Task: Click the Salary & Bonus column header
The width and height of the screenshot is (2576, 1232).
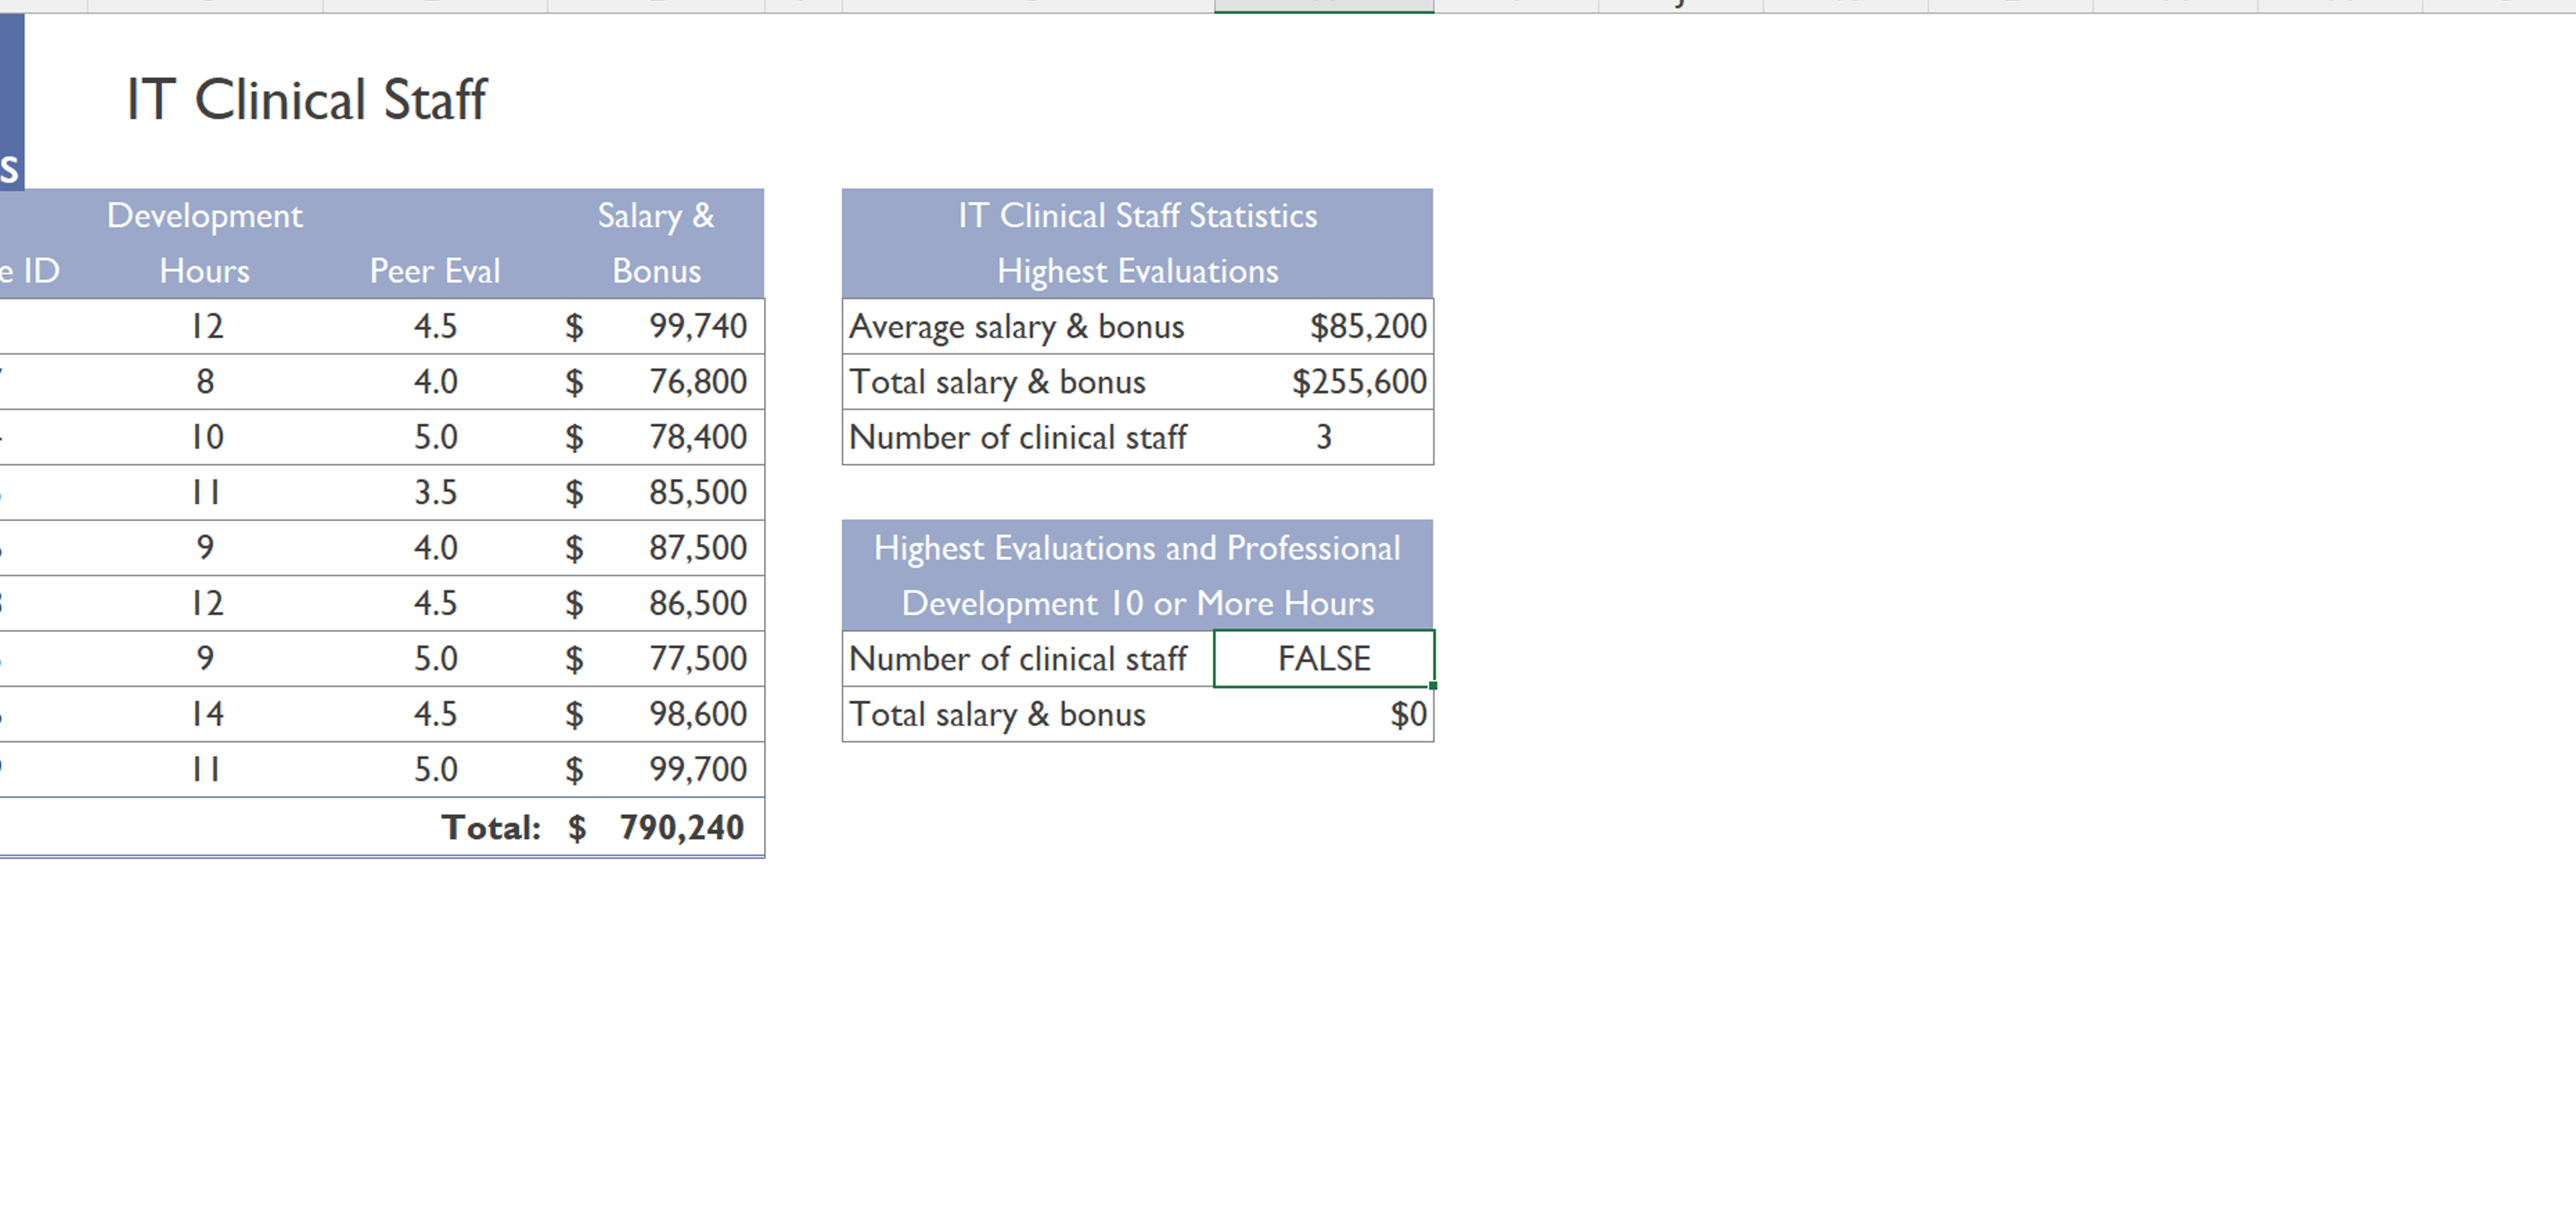Action: point(656,243)
